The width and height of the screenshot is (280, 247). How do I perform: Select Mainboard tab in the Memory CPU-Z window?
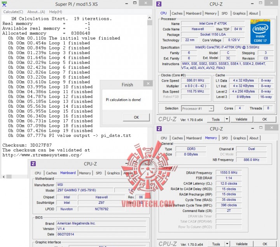tap(194, 138)
